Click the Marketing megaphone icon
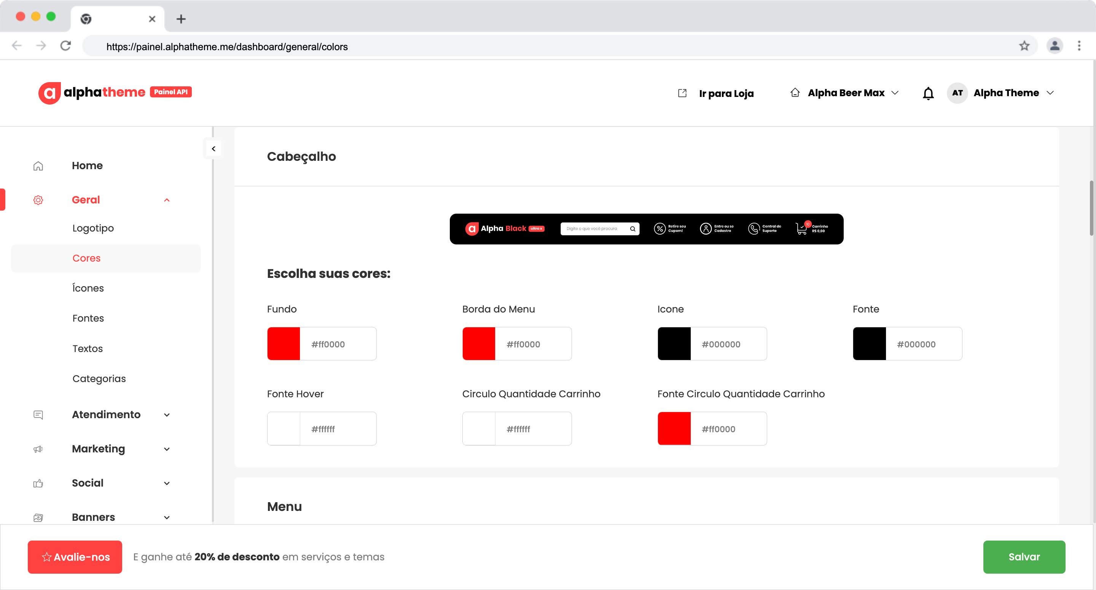Image resolution: width=1096 pixels, height=590 pixels. point(38,449)
